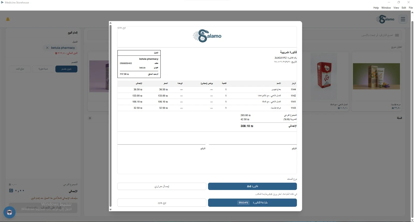The height and width of the screenshot is (222, 414).
Task: Click betula pharmacy name in invoice customer box
Action: (149, 59)
